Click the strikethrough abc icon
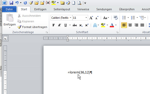This screenshot has width=150, height=94. pos(75,25)
